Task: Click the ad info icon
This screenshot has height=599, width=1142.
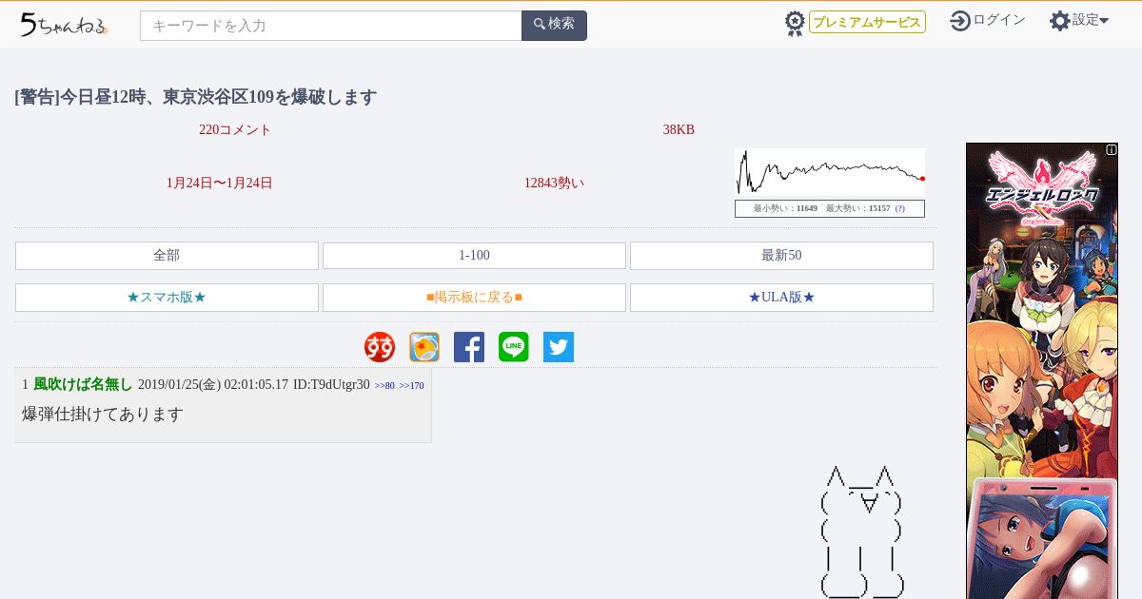Action: (x=1112, y=149)
